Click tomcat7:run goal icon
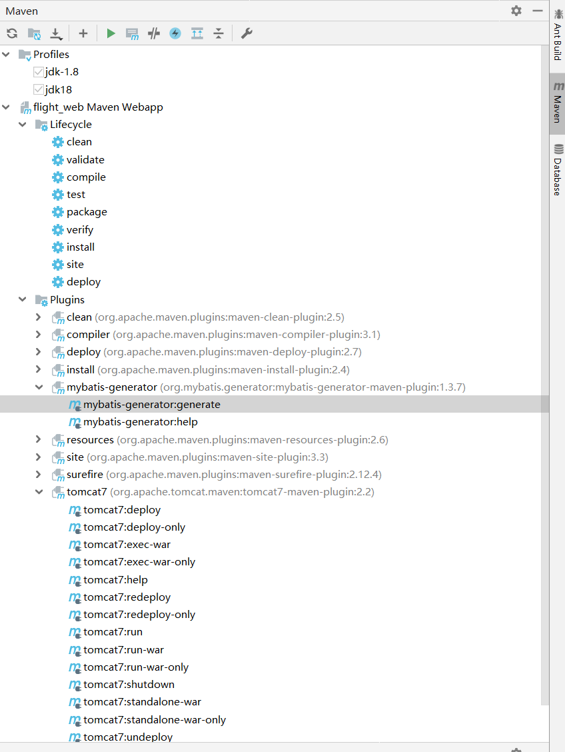This screenshot has width=565, height=752. (x=75, y=633)
